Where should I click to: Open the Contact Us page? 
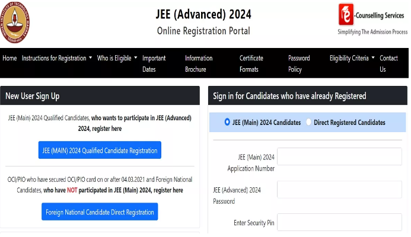tap(388, 63)
